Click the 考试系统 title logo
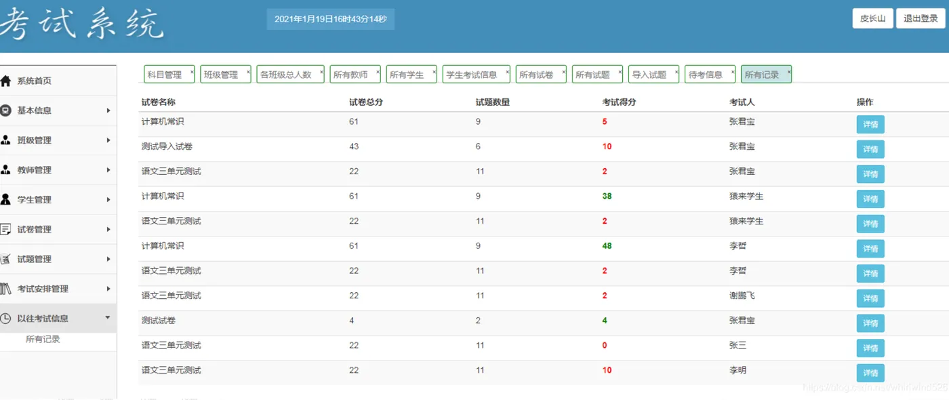 pyautogui.click(x=83, y=25)
